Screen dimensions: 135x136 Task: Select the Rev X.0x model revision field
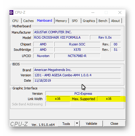[x=105, y=37]
